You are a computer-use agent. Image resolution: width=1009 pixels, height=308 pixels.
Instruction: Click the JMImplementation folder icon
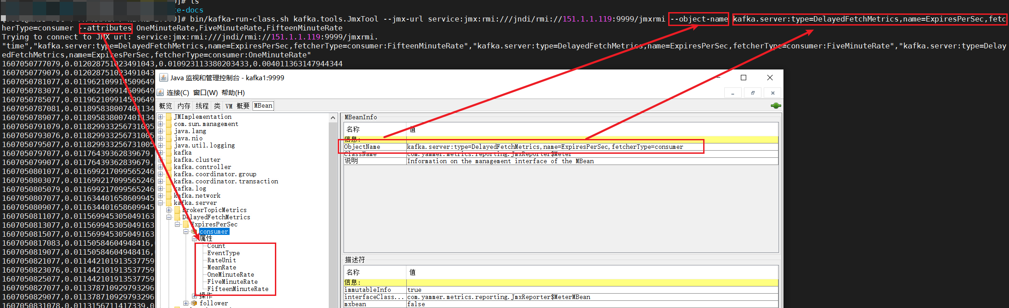169,117
